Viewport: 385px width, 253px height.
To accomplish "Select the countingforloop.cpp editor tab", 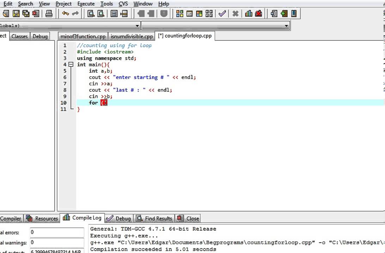I will tap(185, 36).
